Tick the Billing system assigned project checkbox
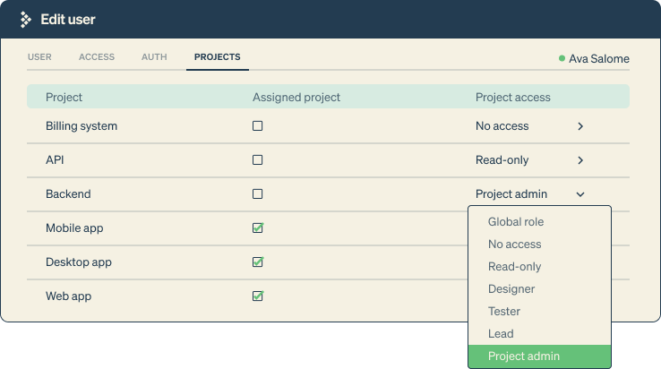Viewport: 661px width, 369px height. (x=257, y=126)
